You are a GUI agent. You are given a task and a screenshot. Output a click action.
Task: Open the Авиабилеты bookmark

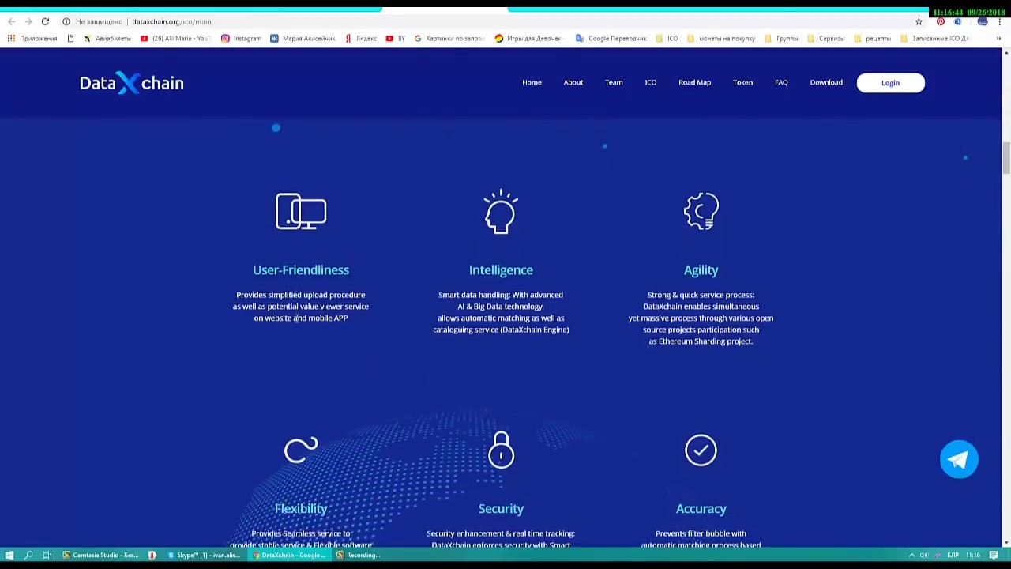click(107, 38)
